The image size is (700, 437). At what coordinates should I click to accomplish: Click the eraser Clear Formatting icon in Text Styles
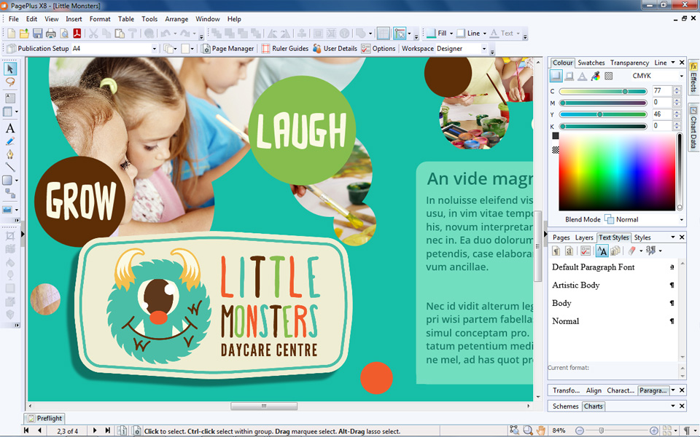(x=631, y=251)
